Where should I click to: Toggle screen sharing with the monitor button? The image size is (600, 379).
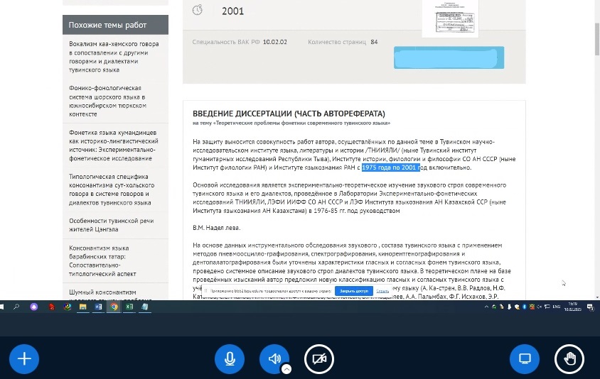(x=525, y=358)
